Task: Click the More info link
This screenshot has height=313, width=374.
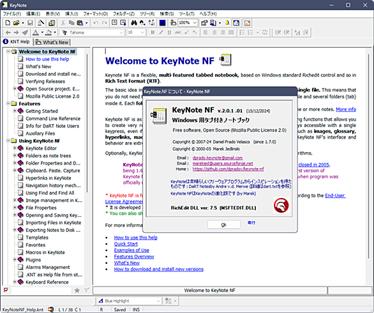Action: (x=346, y=109)
